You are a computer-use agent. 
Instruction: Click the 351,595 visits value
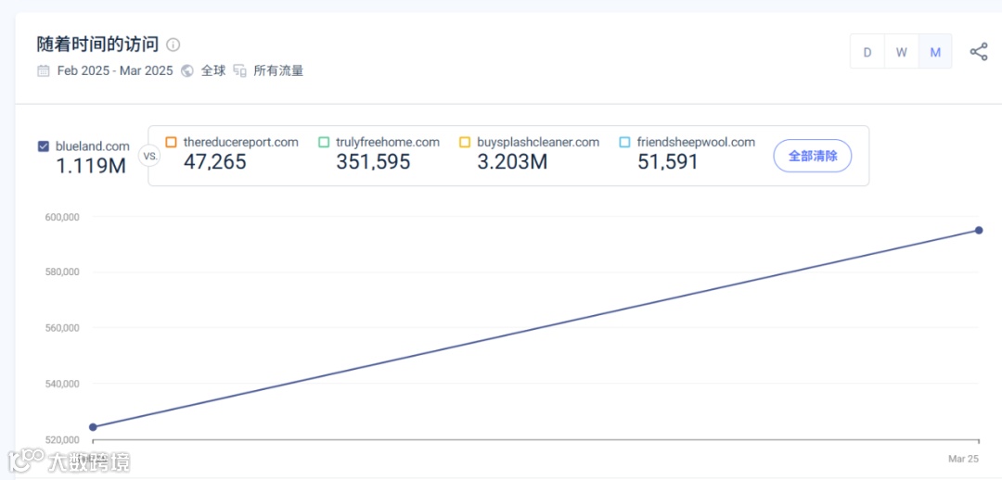click(373, 162)
